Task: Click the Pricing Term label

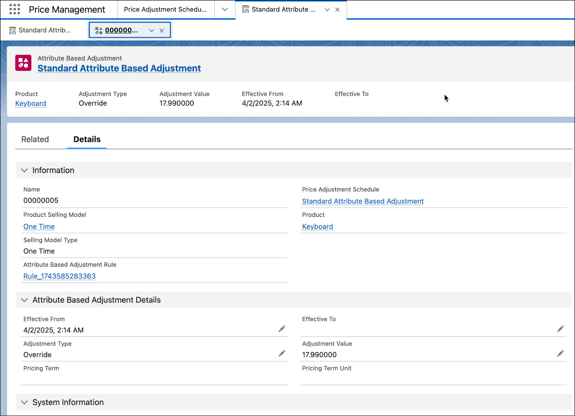Action: pos(41,368)
